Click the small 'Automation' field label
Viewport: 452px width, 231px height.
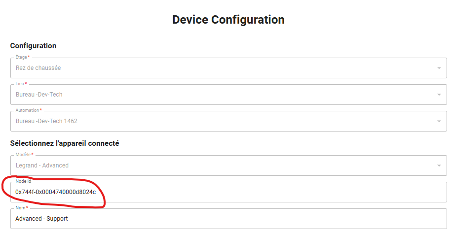tap(27, 110)
